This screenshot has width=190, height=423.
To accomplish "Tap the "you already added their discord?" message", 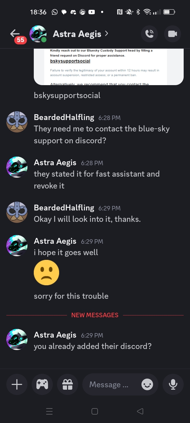I will [93, 346].
